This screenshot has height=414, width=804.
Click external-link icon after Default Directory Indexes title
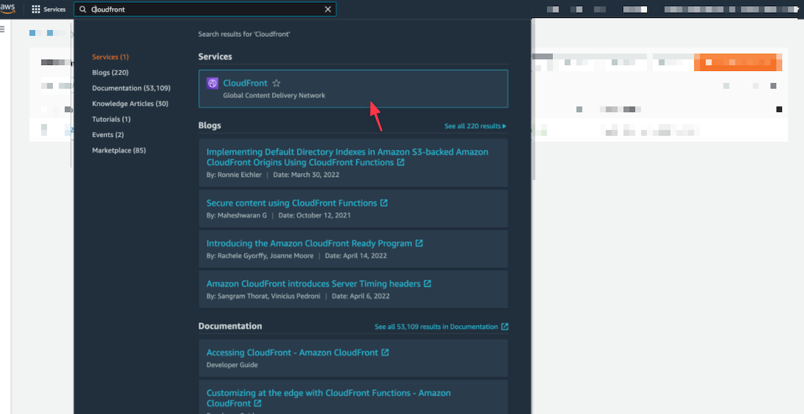(x=400, y=163)
